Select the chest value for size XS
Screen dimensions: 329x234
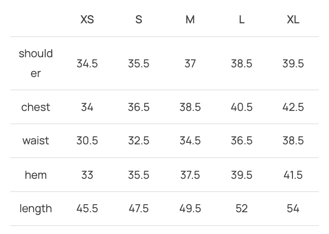(x=87, y=107)
